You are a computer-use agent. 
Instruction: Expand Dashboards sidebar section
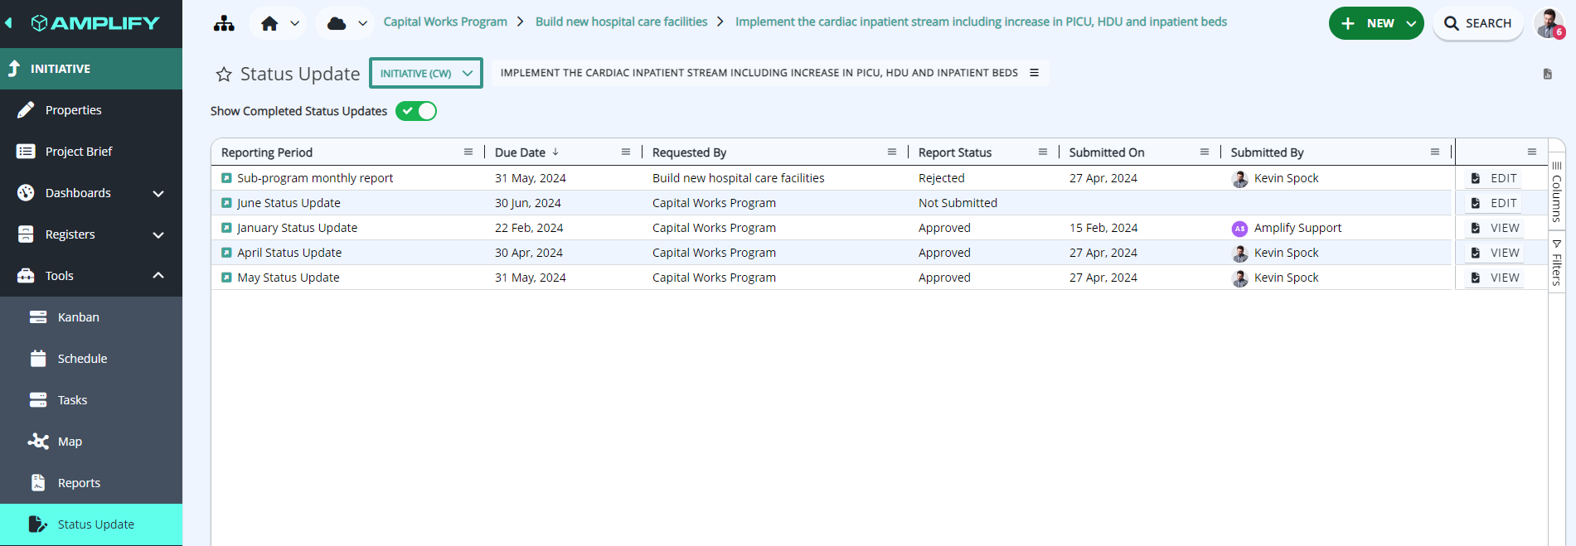(91, 193)
